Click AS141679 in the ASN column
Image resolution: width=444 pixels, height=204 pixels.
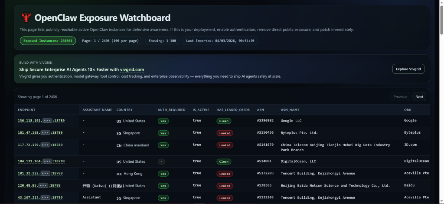[x=265, y=145]
